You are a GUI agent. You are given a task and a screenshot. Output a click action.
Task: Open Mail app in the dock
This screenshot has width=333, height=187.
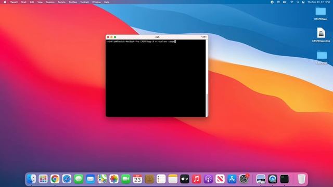tap(90, 179)
